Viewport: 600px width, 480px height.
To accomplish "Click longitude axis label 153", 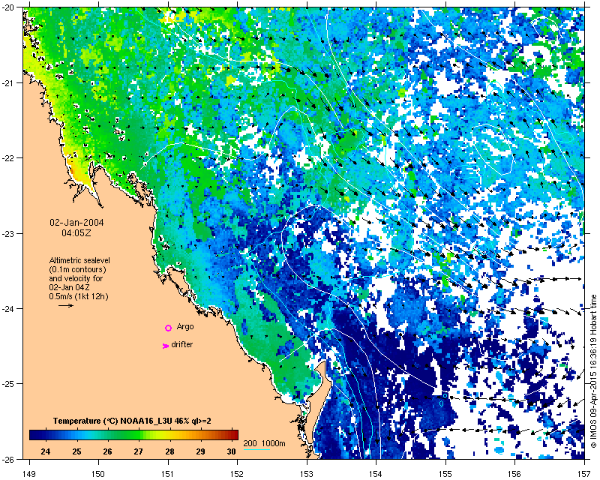I will (x=307, y=474).
